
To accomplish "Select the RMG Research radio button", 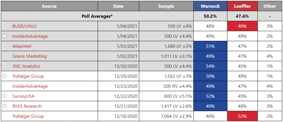I will 5,106.
